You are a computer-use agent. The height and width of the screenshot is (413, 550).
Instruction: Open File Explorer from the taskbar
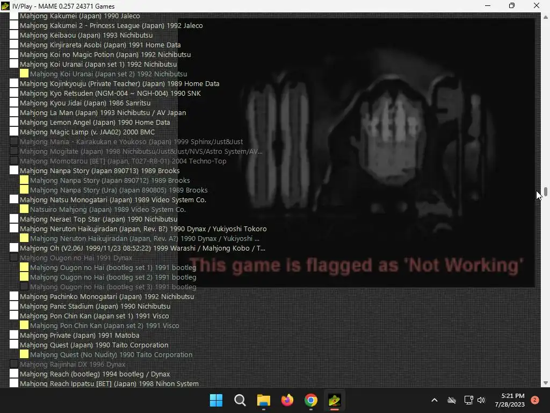pyautogui.click(x=263, y=400)
